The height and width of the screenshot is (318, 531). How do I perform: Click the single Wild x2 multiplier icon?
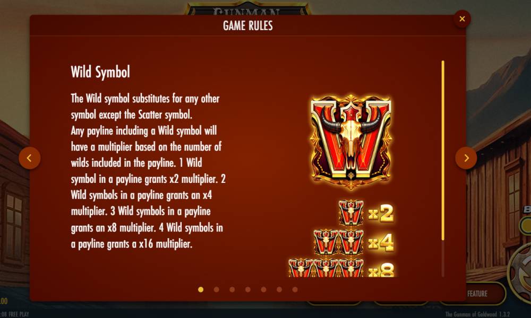(351, 213)
